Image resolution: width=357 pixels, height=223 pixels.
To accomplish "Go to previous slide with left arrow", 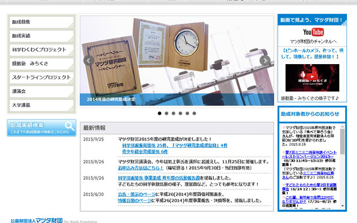I will coord(89,61).
